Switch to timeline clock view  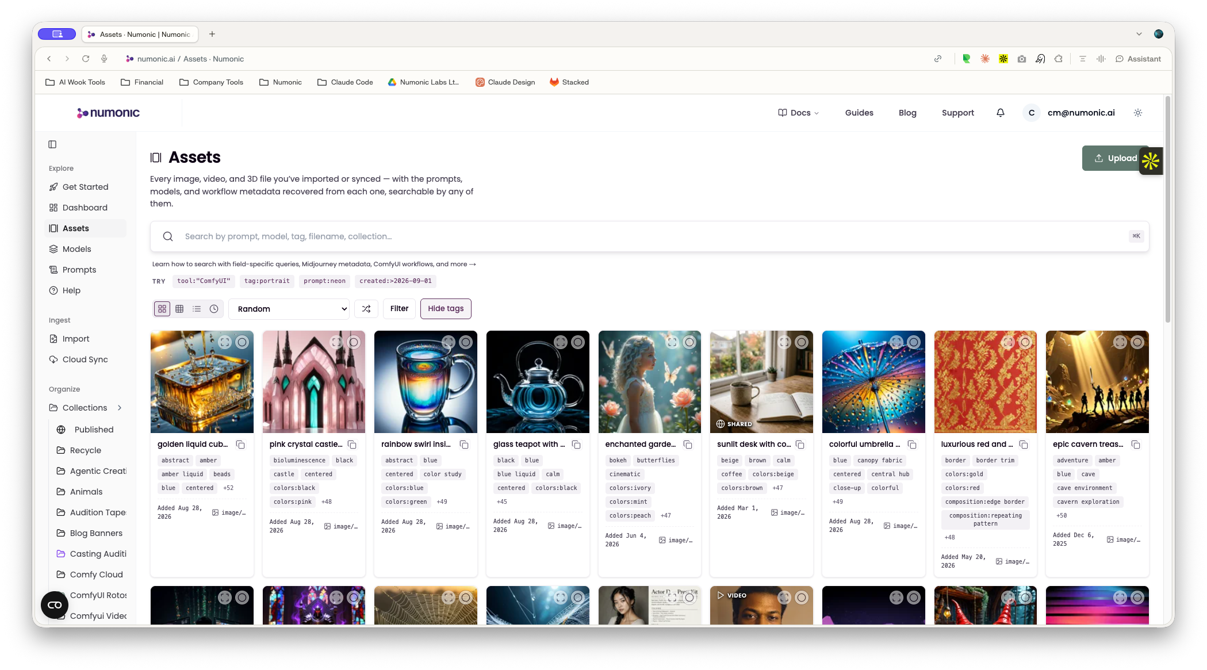coord(214,309)
